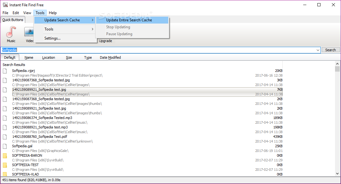Sort results by Type
The width and height of the screenshot is (341, 184).
88,57
